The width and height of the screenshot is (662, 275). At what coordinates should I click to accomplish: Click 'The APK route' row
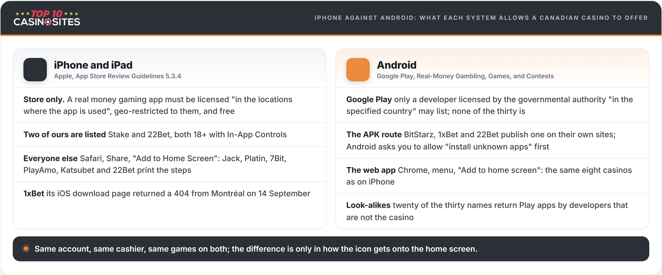click(x=492, y=141)
